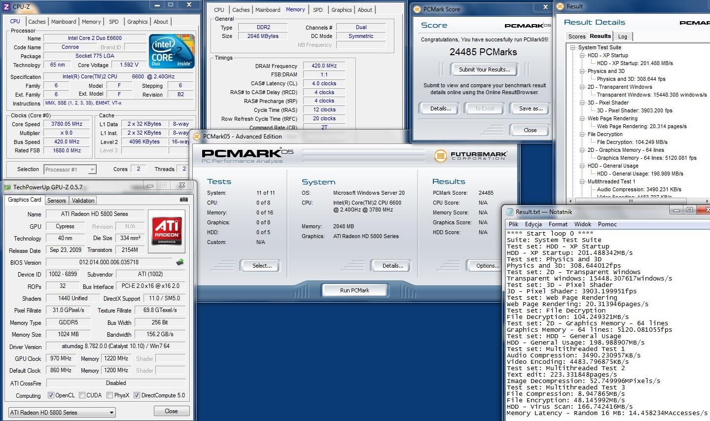The image size is (710, 421).
Task: Click the Result window title bar icon
Action: [560, 6]
